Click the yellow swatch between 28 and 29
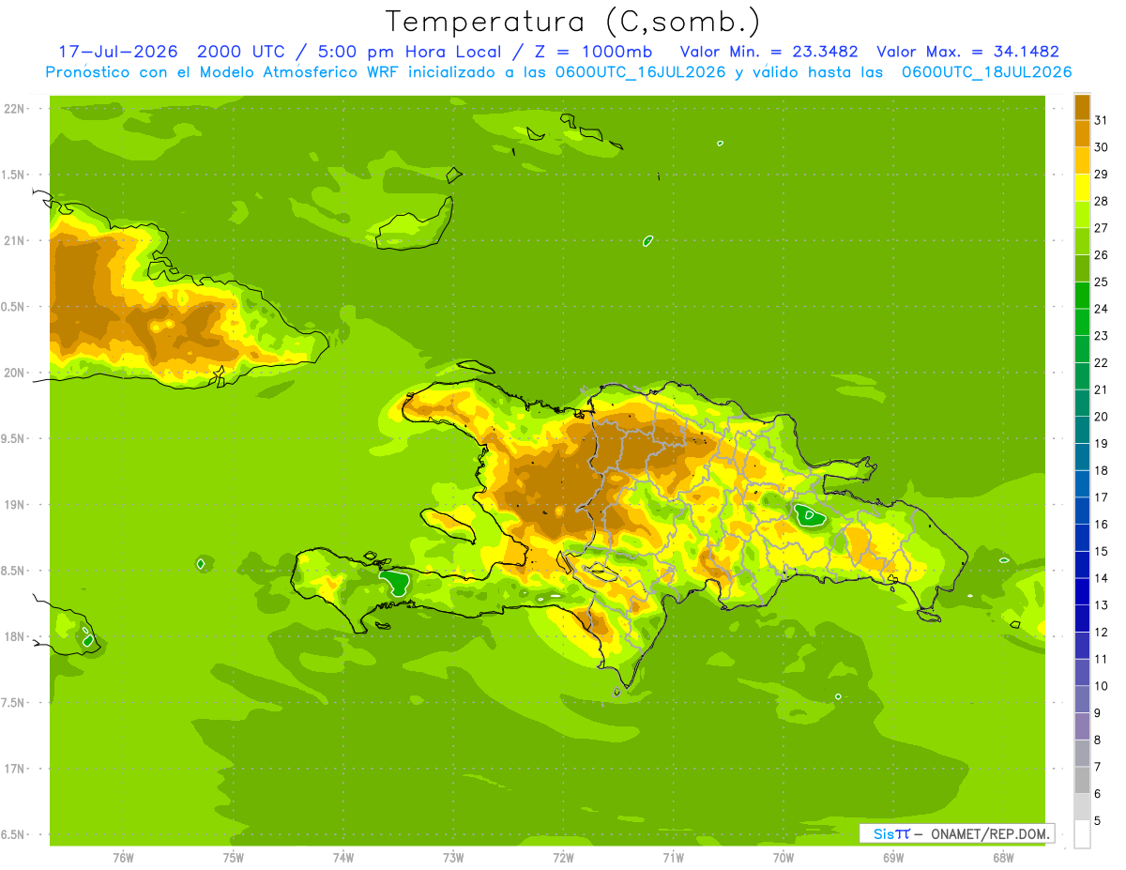1126x870 pixels. pyautogui.click(x=1082, y=188)
